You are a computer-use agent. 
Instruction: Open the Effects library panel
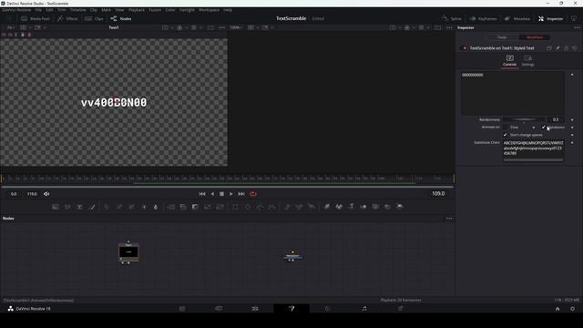67,18
